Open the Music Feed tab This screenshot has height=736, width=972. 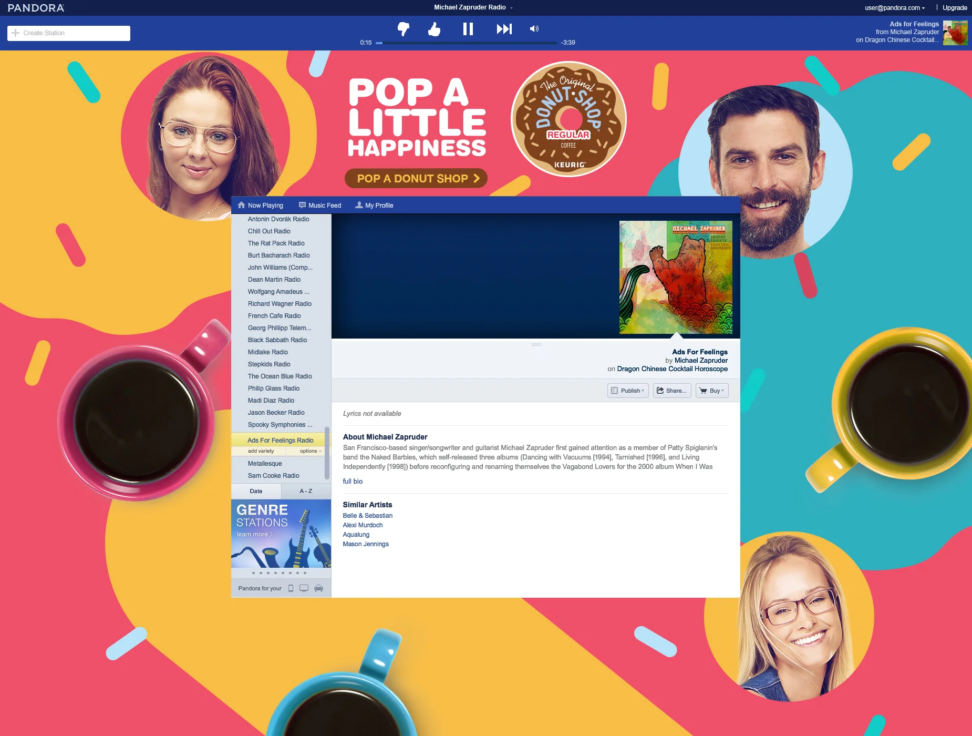[320, 206]
